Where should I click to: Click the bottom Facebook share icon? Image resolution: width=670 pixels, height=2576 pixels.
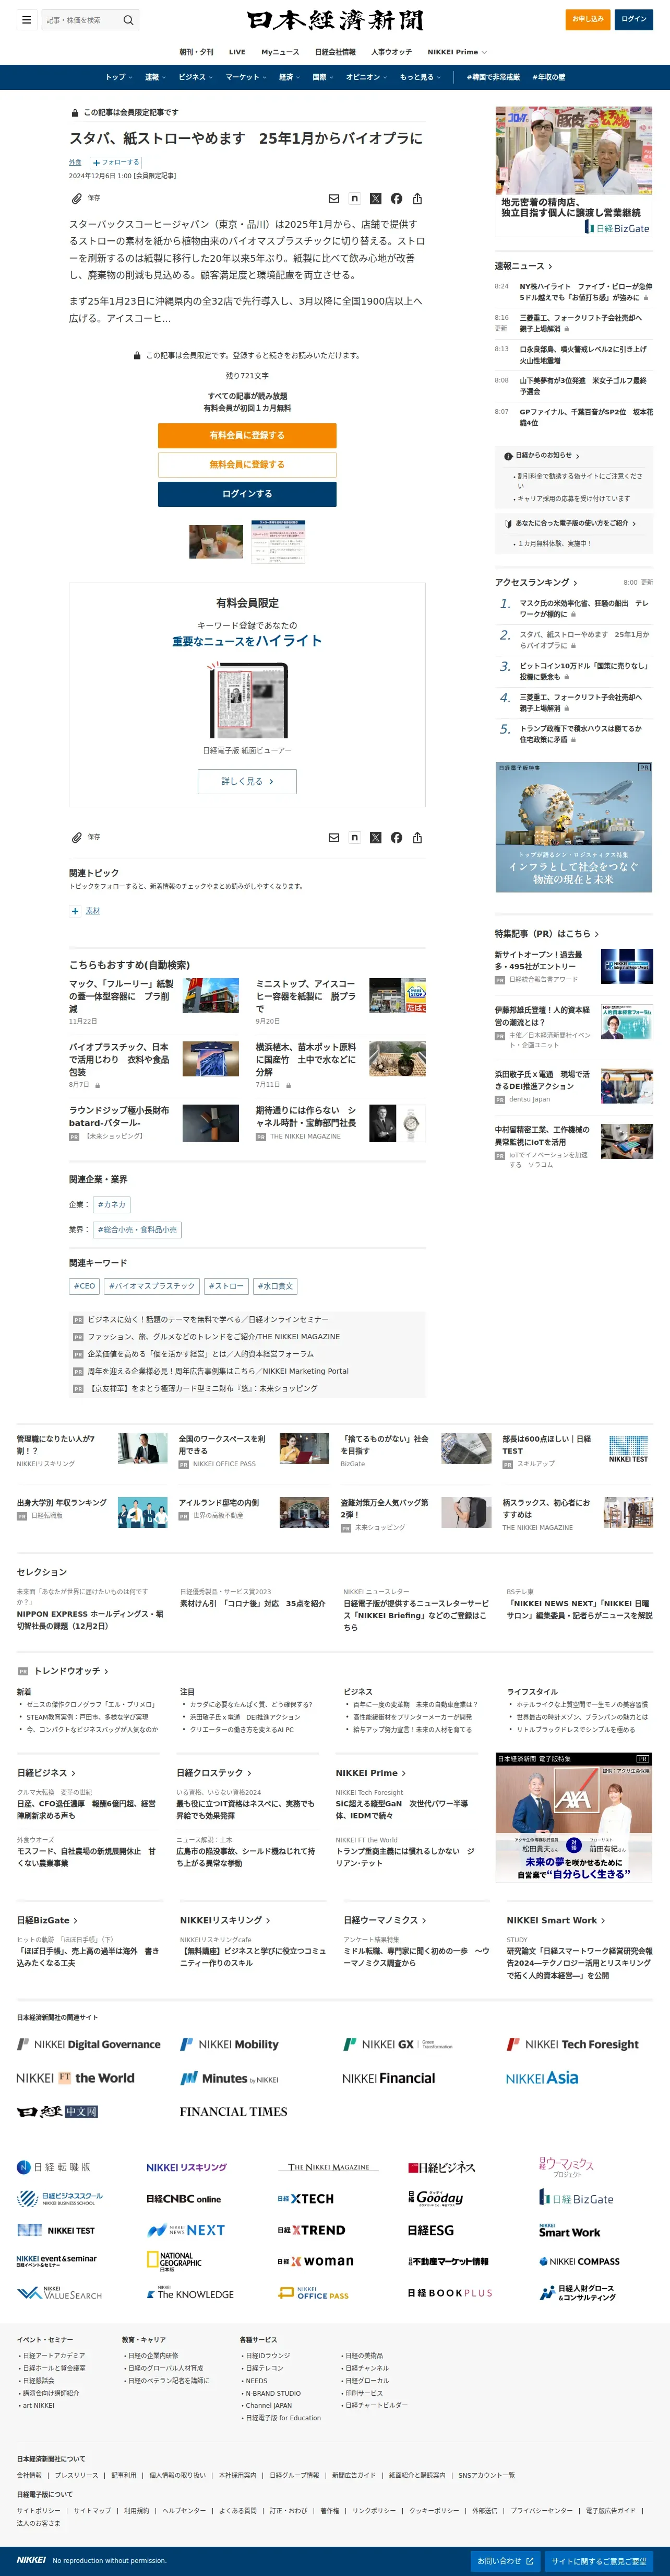pyautogui.click(x=397, y=838)
